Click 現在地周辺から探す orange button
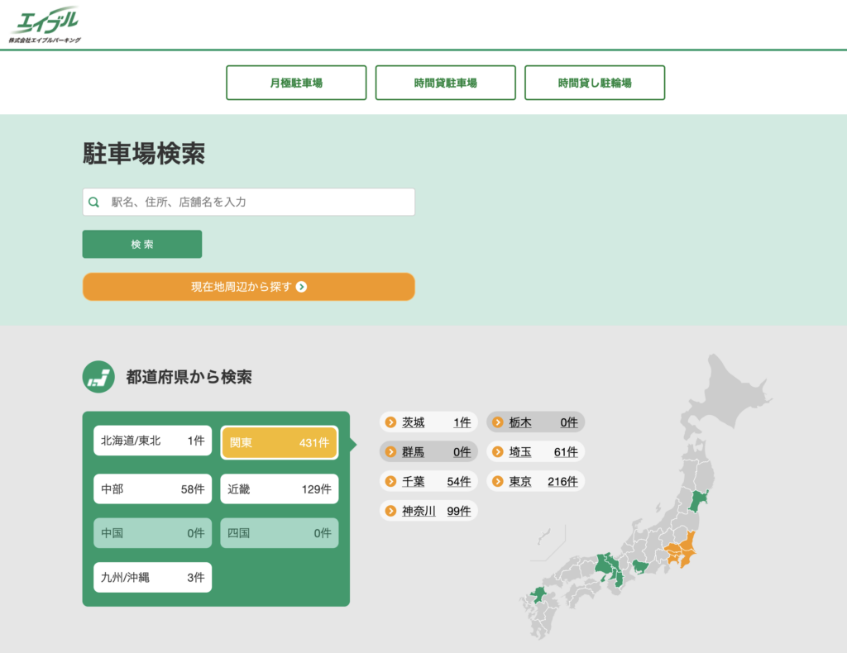 point(248,287)
